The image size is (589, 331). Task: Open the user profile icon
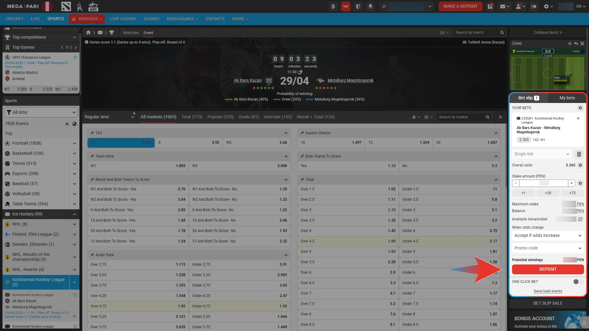tap(521, 6)
